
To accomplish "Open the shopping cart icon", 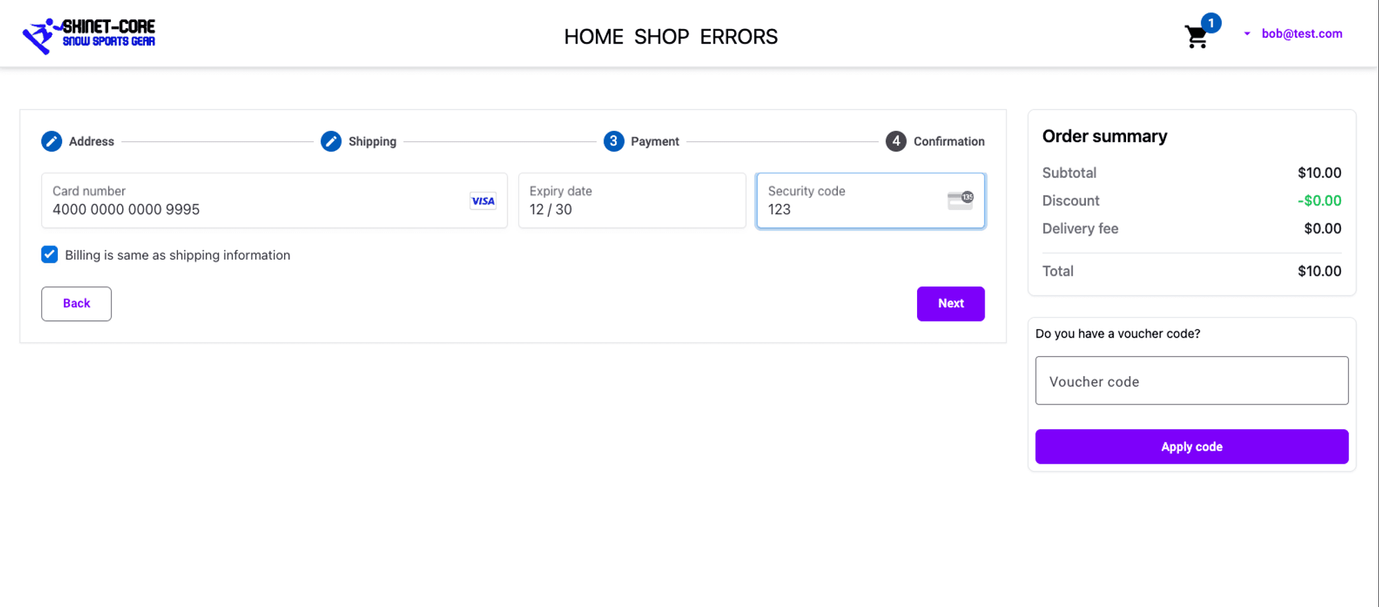I will pyautogui.click(x=1196, y=37).
